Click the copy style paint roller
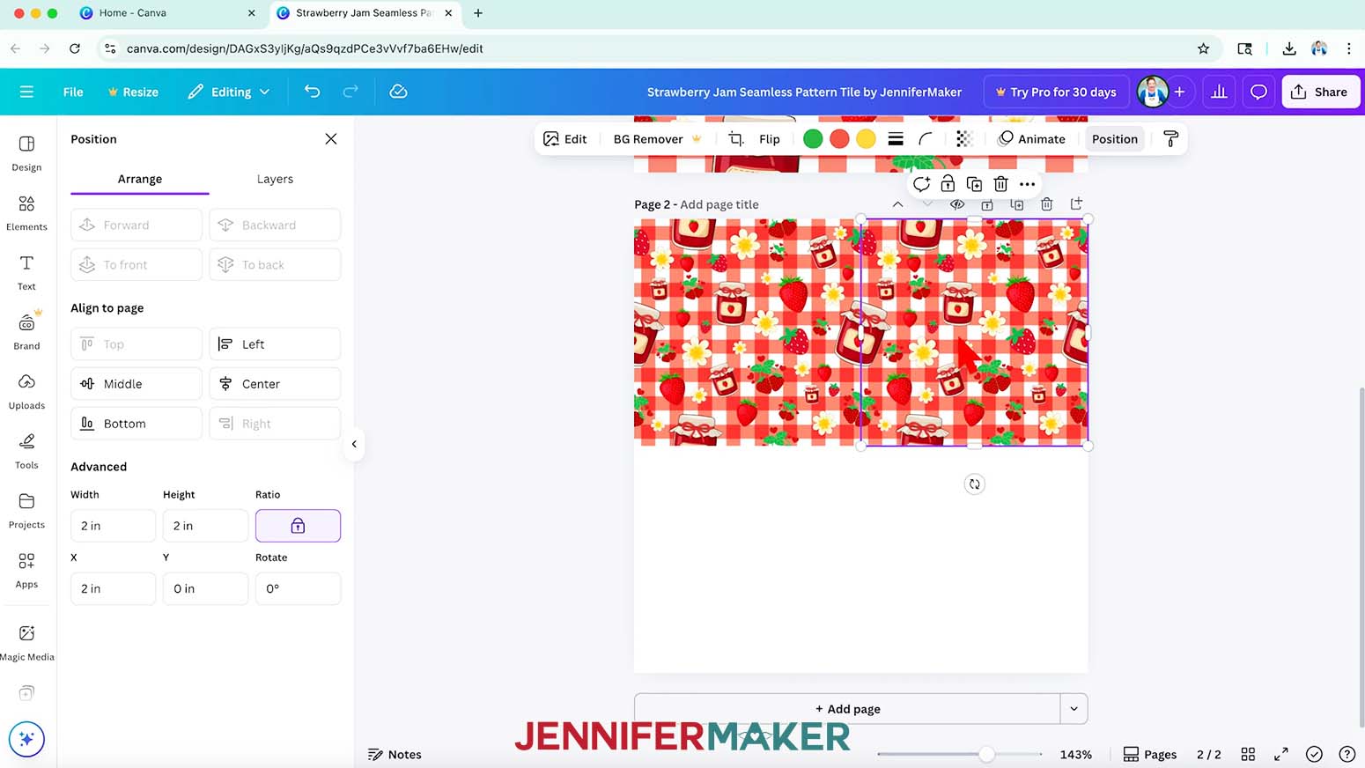The image size is (1365, 768). pos(1170,139)
